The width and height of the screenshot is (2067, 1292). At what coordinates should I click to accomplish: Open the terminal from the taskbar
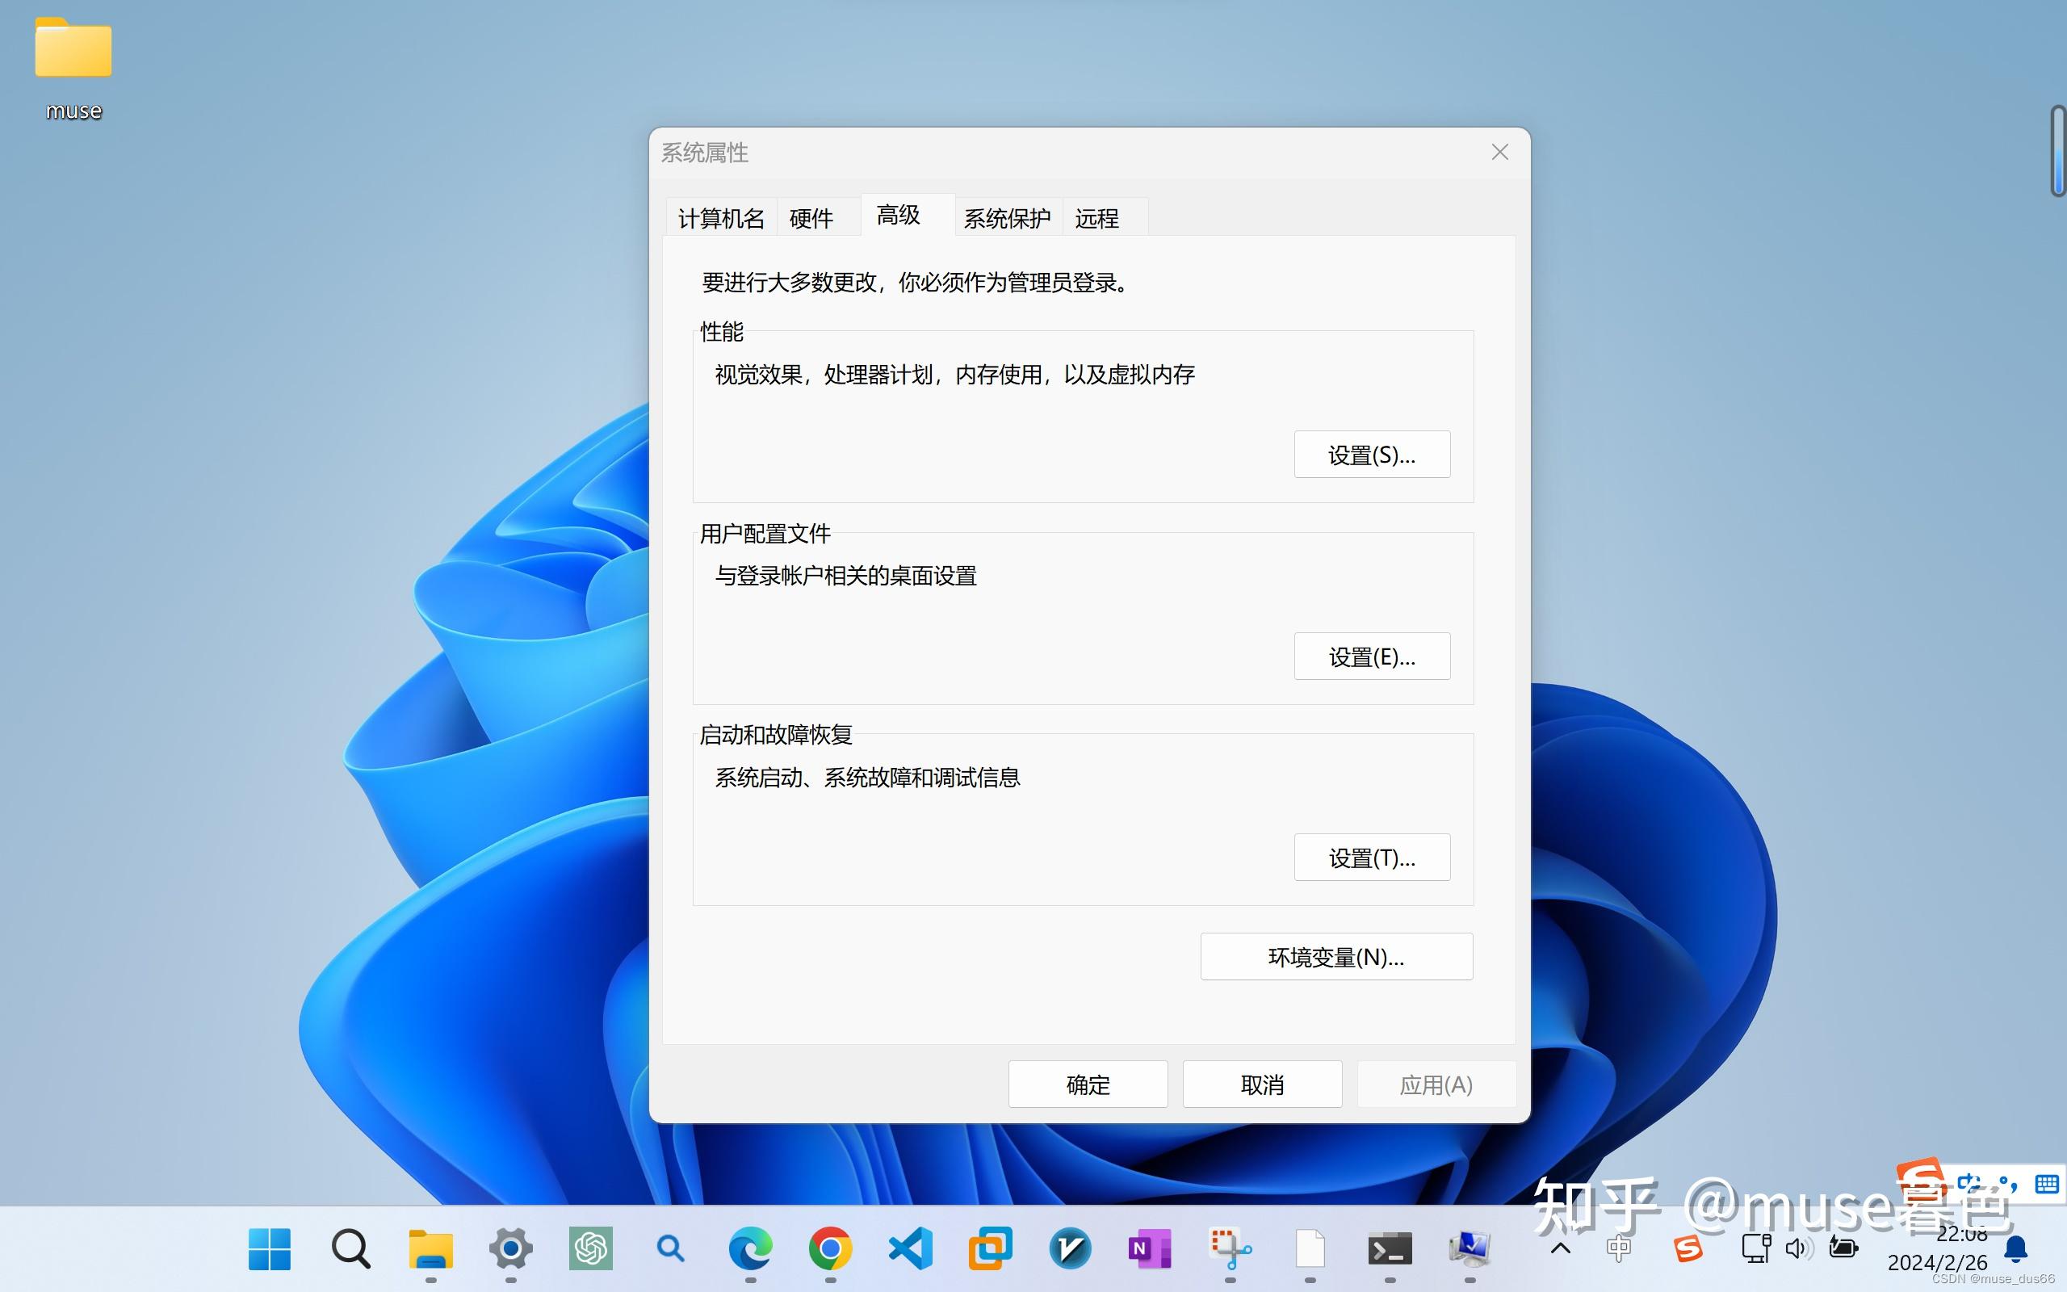pyautogui.click(x=1391, y=1249)
